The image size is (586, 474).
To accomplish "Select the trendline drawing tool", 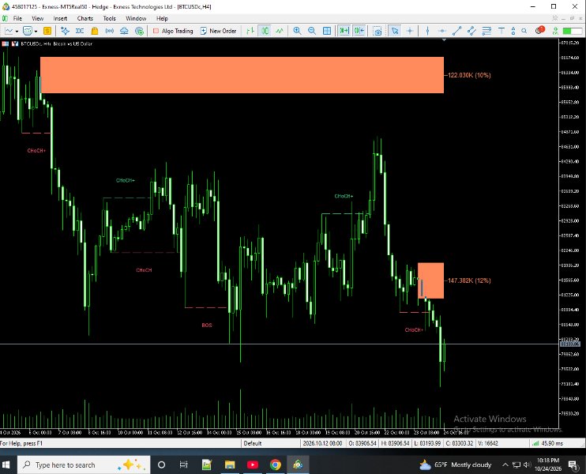I will [x=456, y=31].
